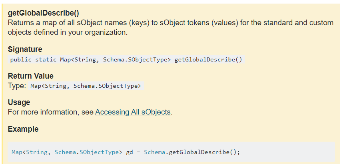Click the Signature section heading

pyautogui.click(x=25, y=49)
